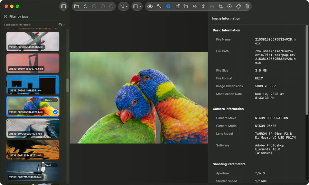This screenshot has width=309, height=185.
Task: Click the Basic Information section heading
Action: tap(226, 30)
